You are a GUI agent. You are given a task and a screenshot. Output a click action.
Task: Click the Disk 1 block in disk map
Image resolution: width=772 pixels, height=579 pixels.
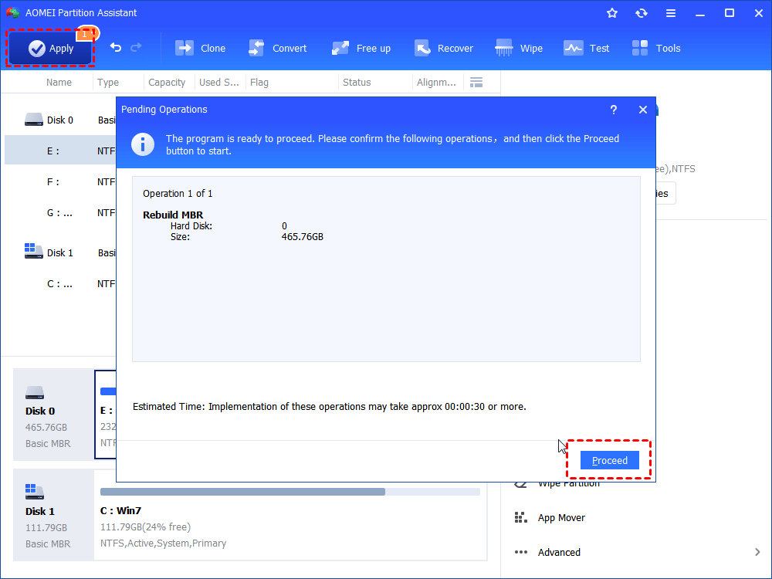tap(53, 515)
